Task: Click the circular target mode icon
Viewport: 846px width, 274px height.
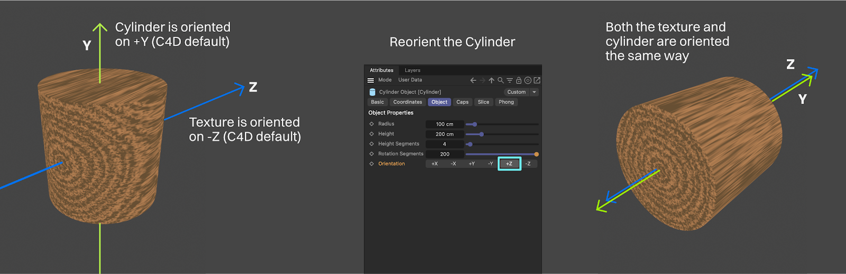Action: 528,80
